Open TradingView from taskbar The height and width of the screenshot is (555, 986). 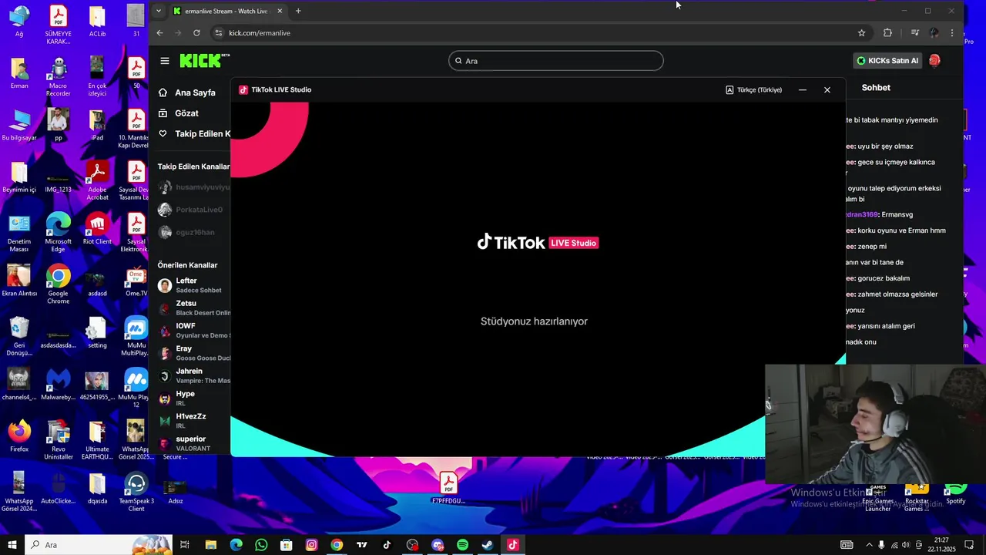[362, 545]
